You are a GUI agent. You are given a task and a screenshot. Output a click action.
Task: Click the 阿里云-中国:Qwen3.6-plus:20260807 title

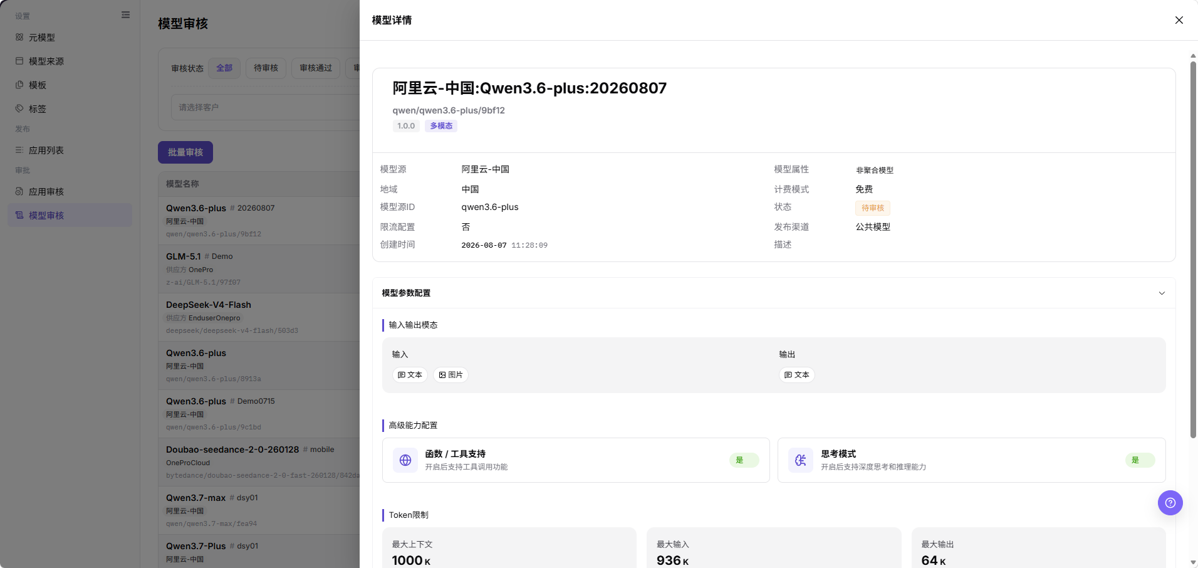tap(529, 88)
